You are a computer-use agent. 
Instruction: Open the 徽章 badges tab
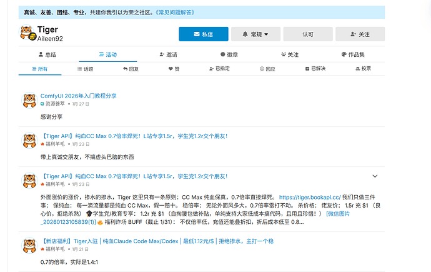coord(229,54)
